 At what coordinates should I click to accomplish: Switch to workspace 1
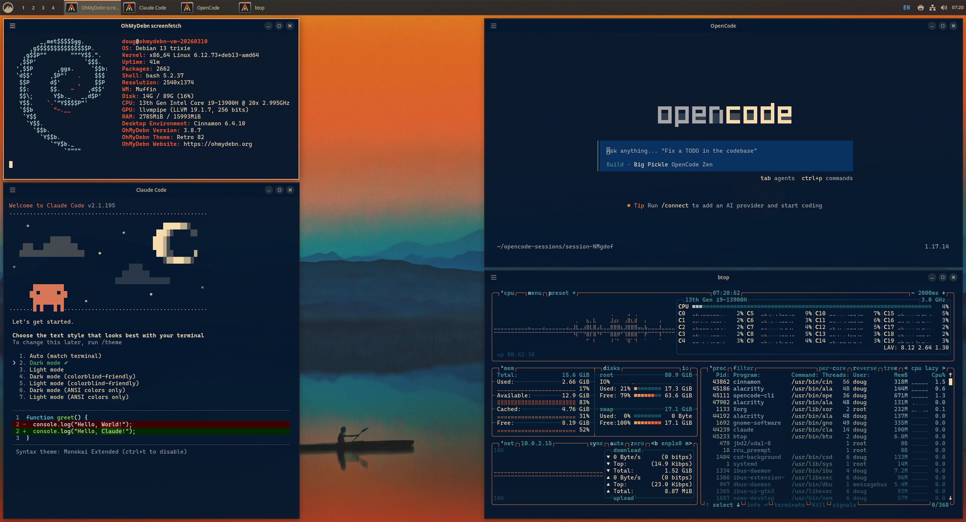coord(24,8)
